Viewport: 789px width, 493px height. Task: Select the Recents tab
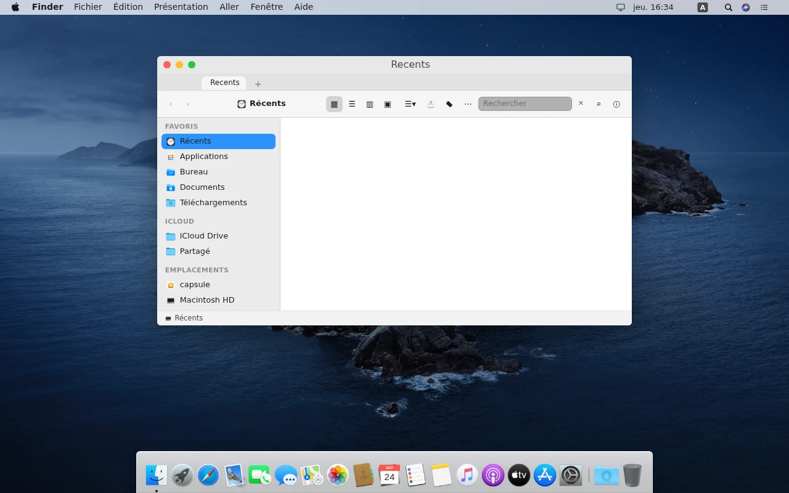(224, 83)
